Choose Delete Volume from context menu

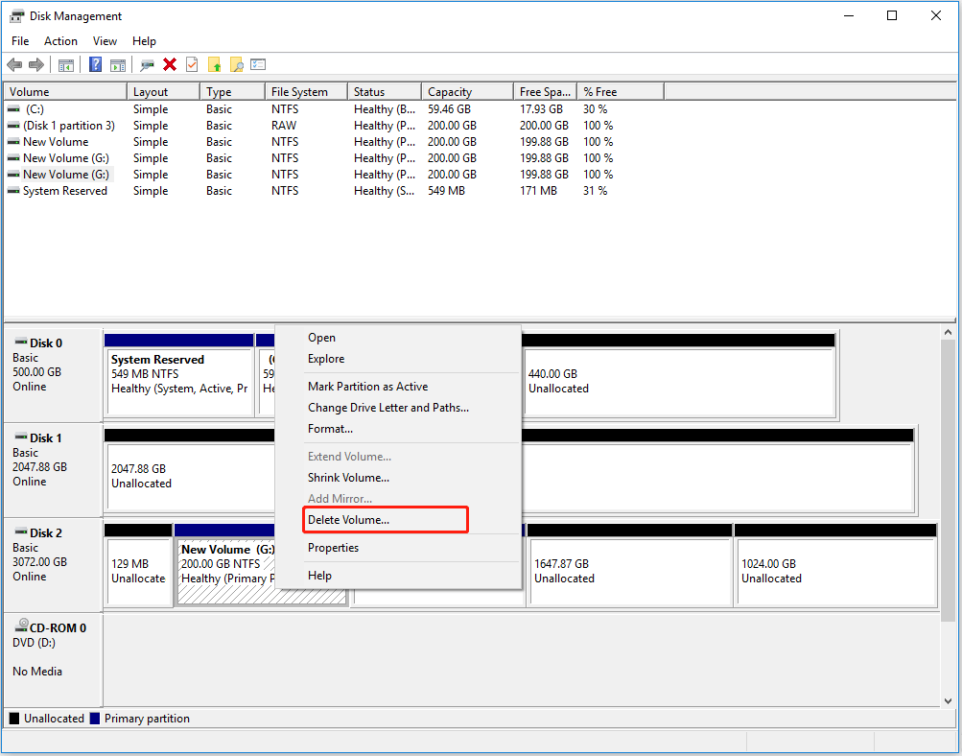(x=348, y=520)
